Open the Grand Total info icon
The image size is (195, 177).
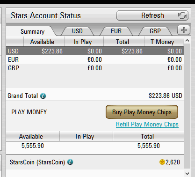[x=43, y=96]
